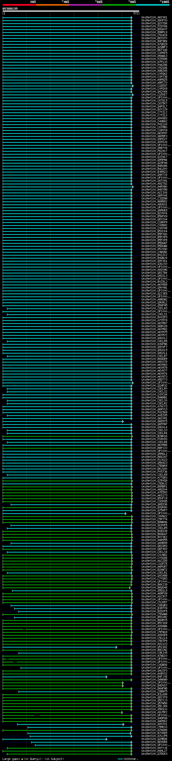The image size is (172, 761).
Task: Click UniRef100_A8X079 hit name
Action: [x=154, y=362]
